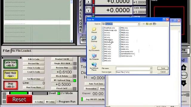Click Rewind Ctrl-W
The height and width of the screenshot is (107, 191).
(62, 59)
